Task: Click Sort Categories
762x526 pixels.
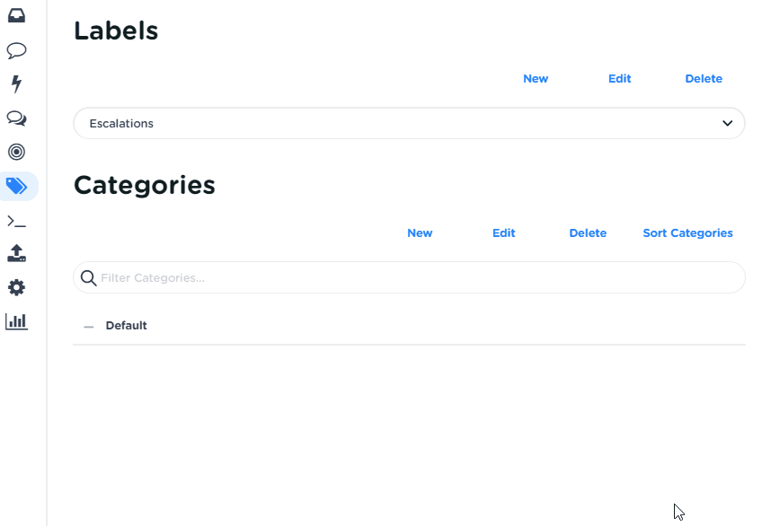Action: [x=687, y=232]
